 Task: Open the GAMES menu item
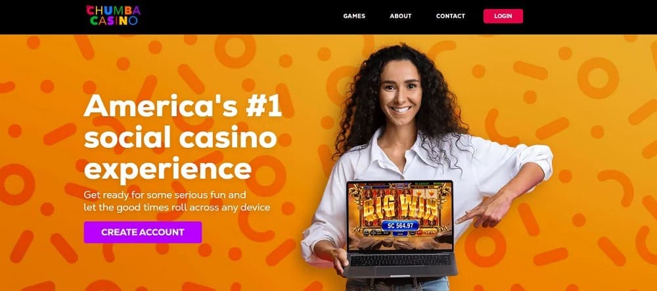pos(354,16)
